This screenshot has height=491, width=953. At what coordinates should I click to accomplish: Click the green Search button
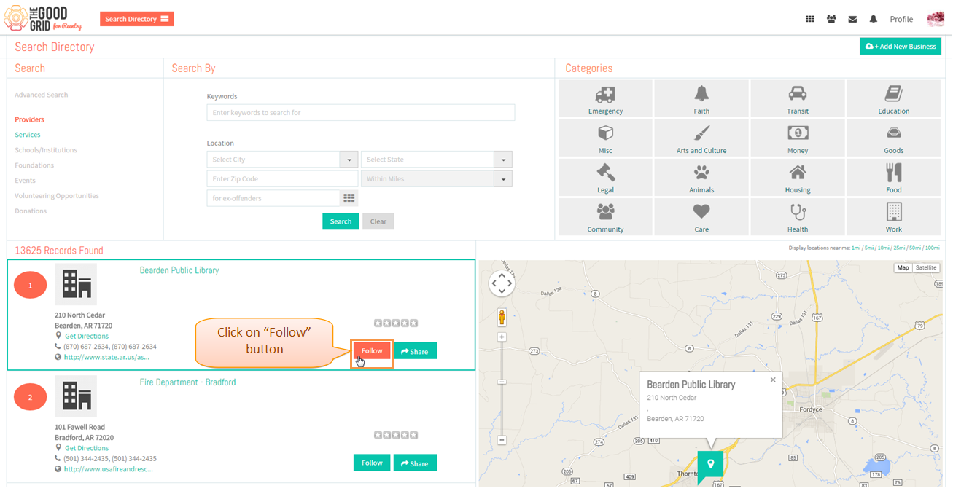(x=341, y=221)
